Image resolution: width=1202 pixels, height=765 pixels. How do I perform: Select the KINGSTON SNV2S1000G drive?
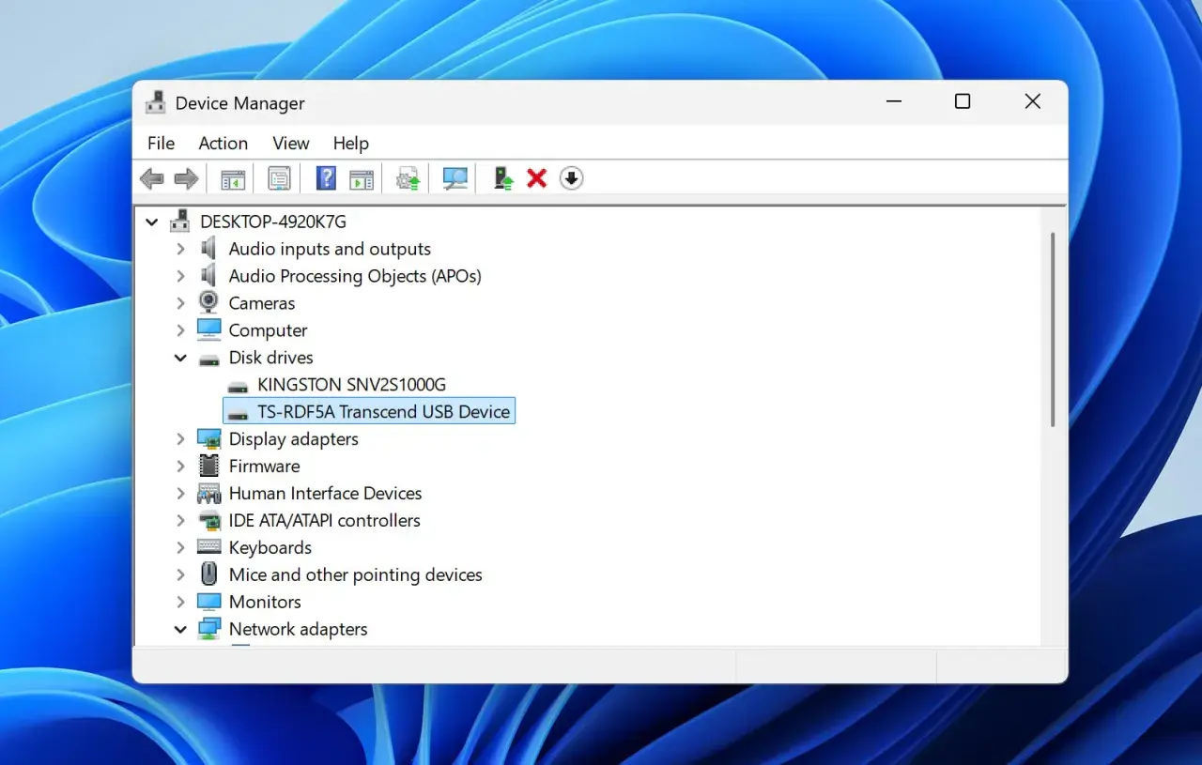351,384
